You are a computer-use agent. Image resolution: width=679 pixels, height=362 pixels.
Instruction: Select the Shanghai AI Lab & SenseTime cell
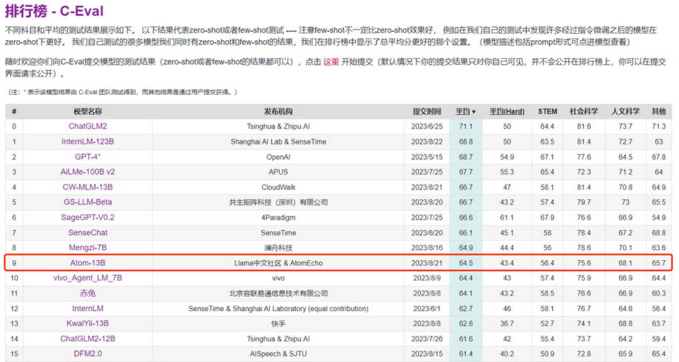pyautogui.click(x=278, y=142)
